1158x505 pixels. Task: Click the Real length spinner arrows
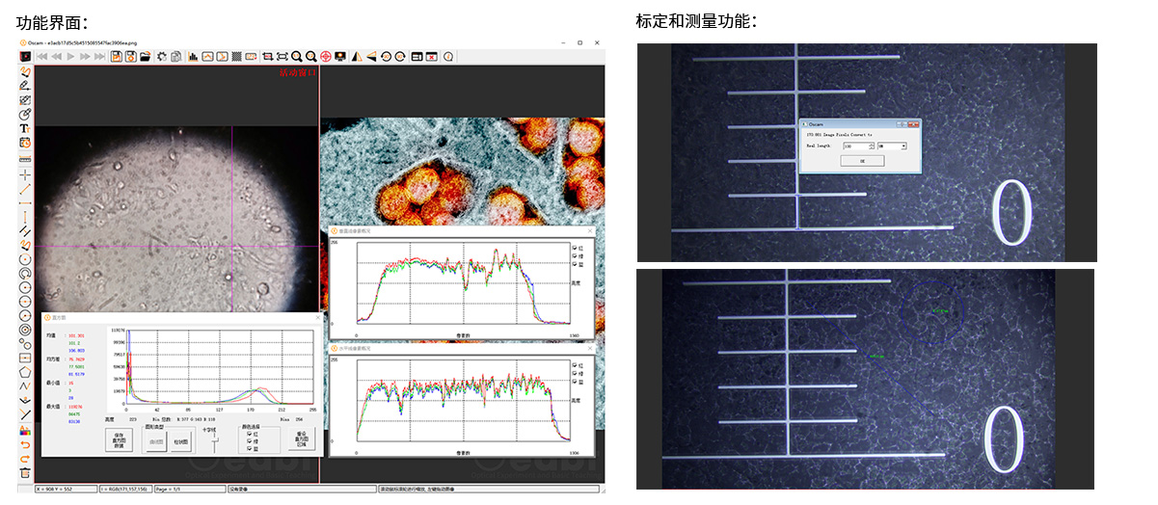871,146
